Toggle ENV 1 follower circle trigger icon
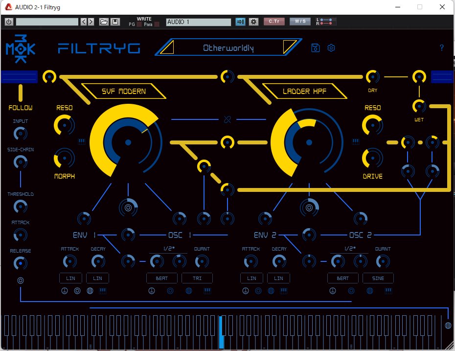The image size is (455, 351). pyautogui.click(x=77, y=291)
